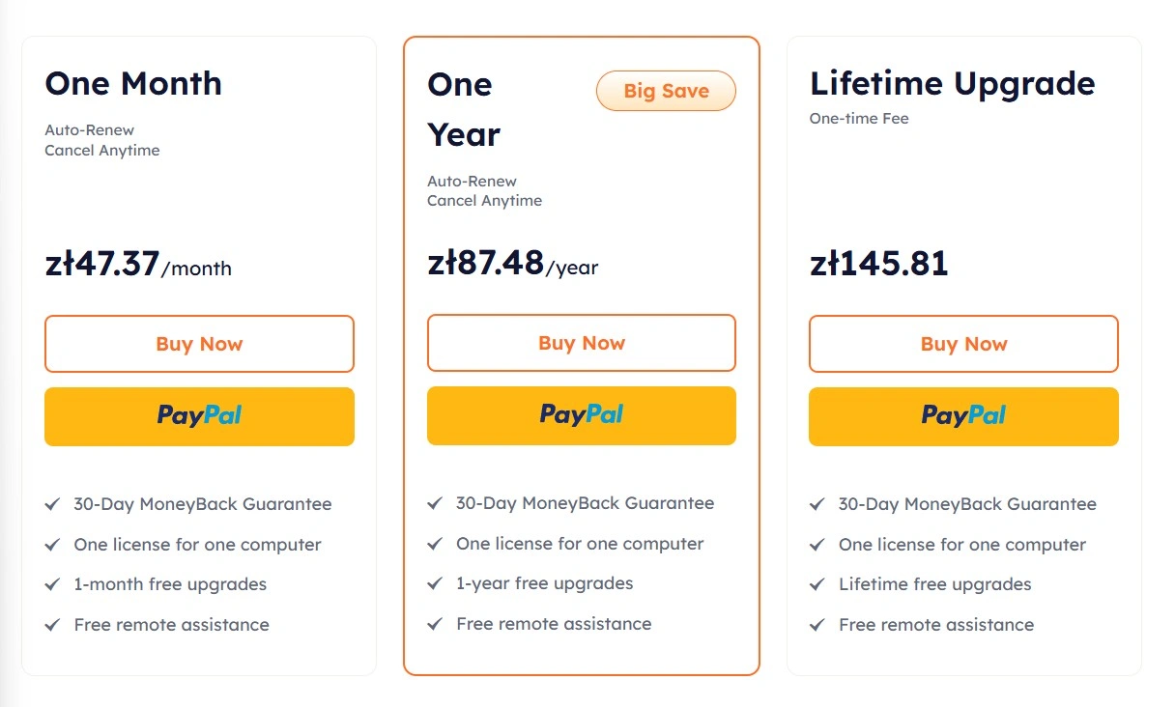Click Buy Now for One Month plan
This screenshot has height=707, width=1175.
pos(199,344)
